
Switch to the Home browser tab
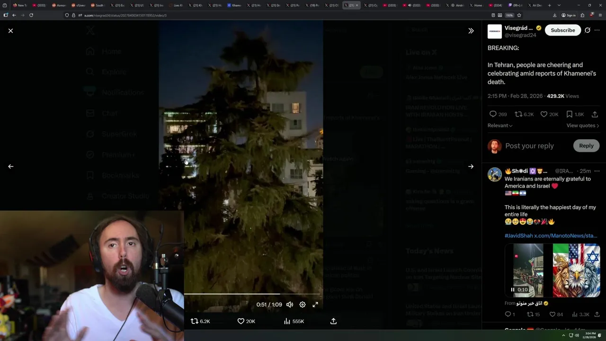point(475,5)
